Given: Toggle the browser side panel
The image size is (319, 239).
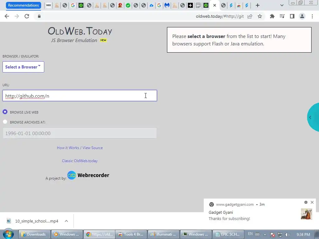Looking at the screenshot, I should (292, 16).
